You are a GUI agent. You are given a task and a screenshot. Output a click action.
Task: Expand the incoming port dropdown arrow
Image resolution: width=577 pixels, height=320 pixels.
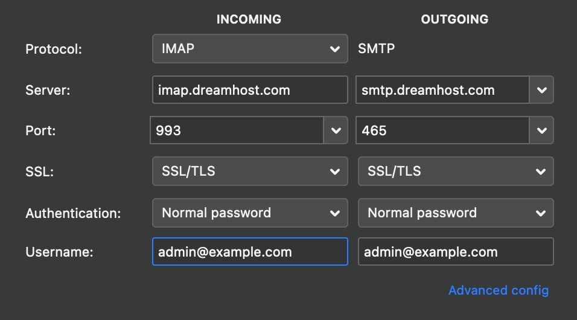pyautogui.click(x=336, y=130)
